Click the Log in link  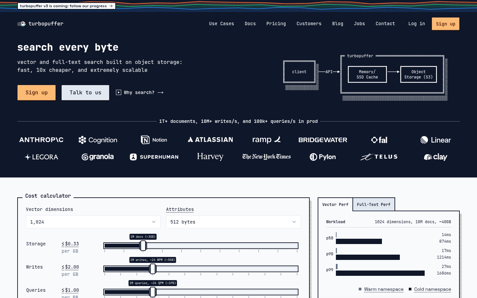coord(417,24)
